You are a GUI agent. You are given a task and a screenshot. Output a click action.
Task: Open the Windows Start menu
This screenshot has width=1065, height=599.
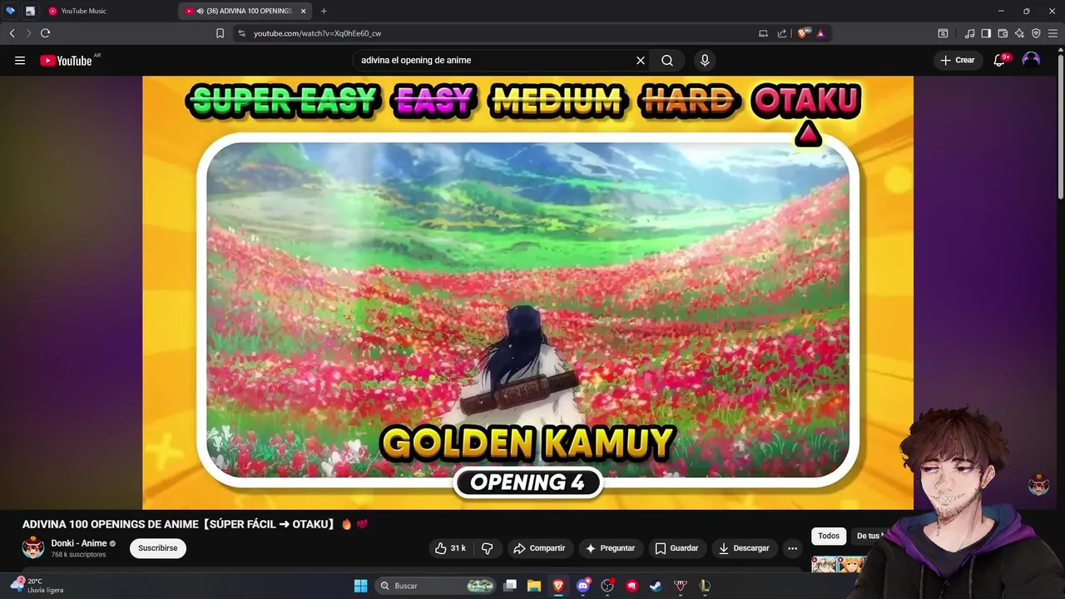(x=360, y=586)
